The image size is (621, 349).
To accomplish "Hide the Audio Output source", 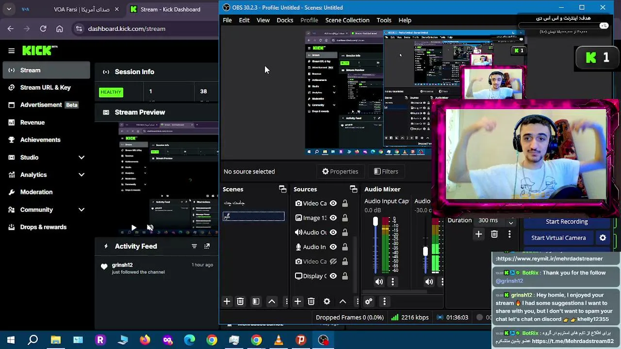I will (333, 232).
